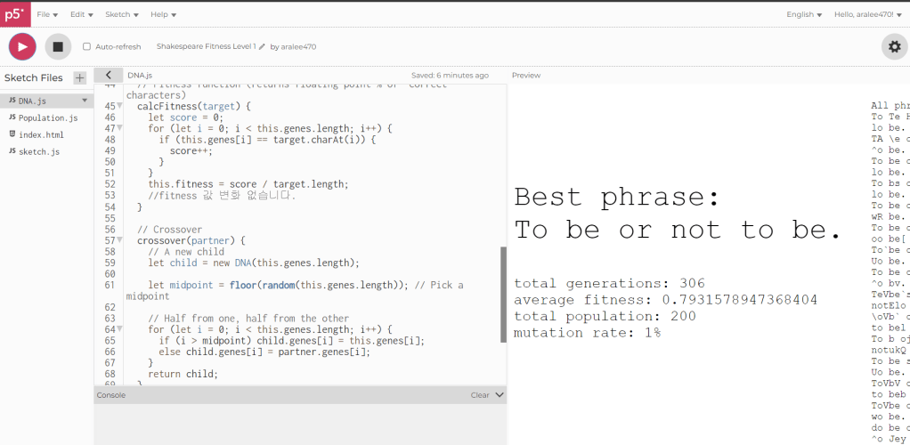Open the Sketch menu
Image resolution: width=910 pixels, height=445 pixels.
(x=121, y=14)
